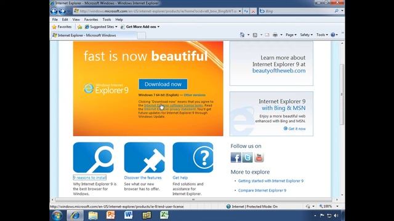Go back with the Back arrow button
The image size is (394, 221).
[x=54, y=11]
